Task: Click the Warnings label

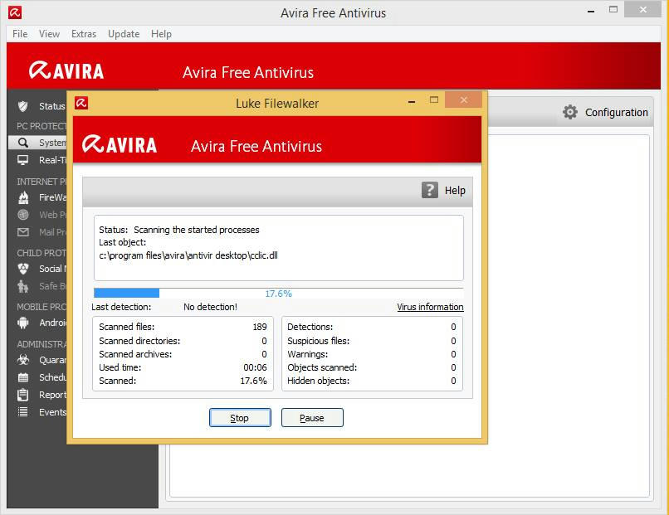Action: click(308, 354)
